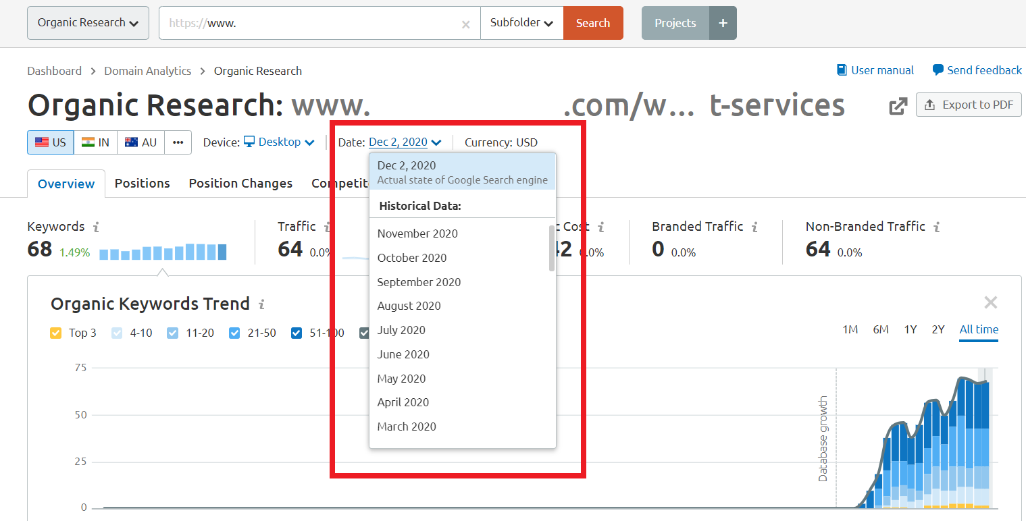1026x521 pixels.
Task: Select November 2020 from the date dropdown
Action: (417, 233)
